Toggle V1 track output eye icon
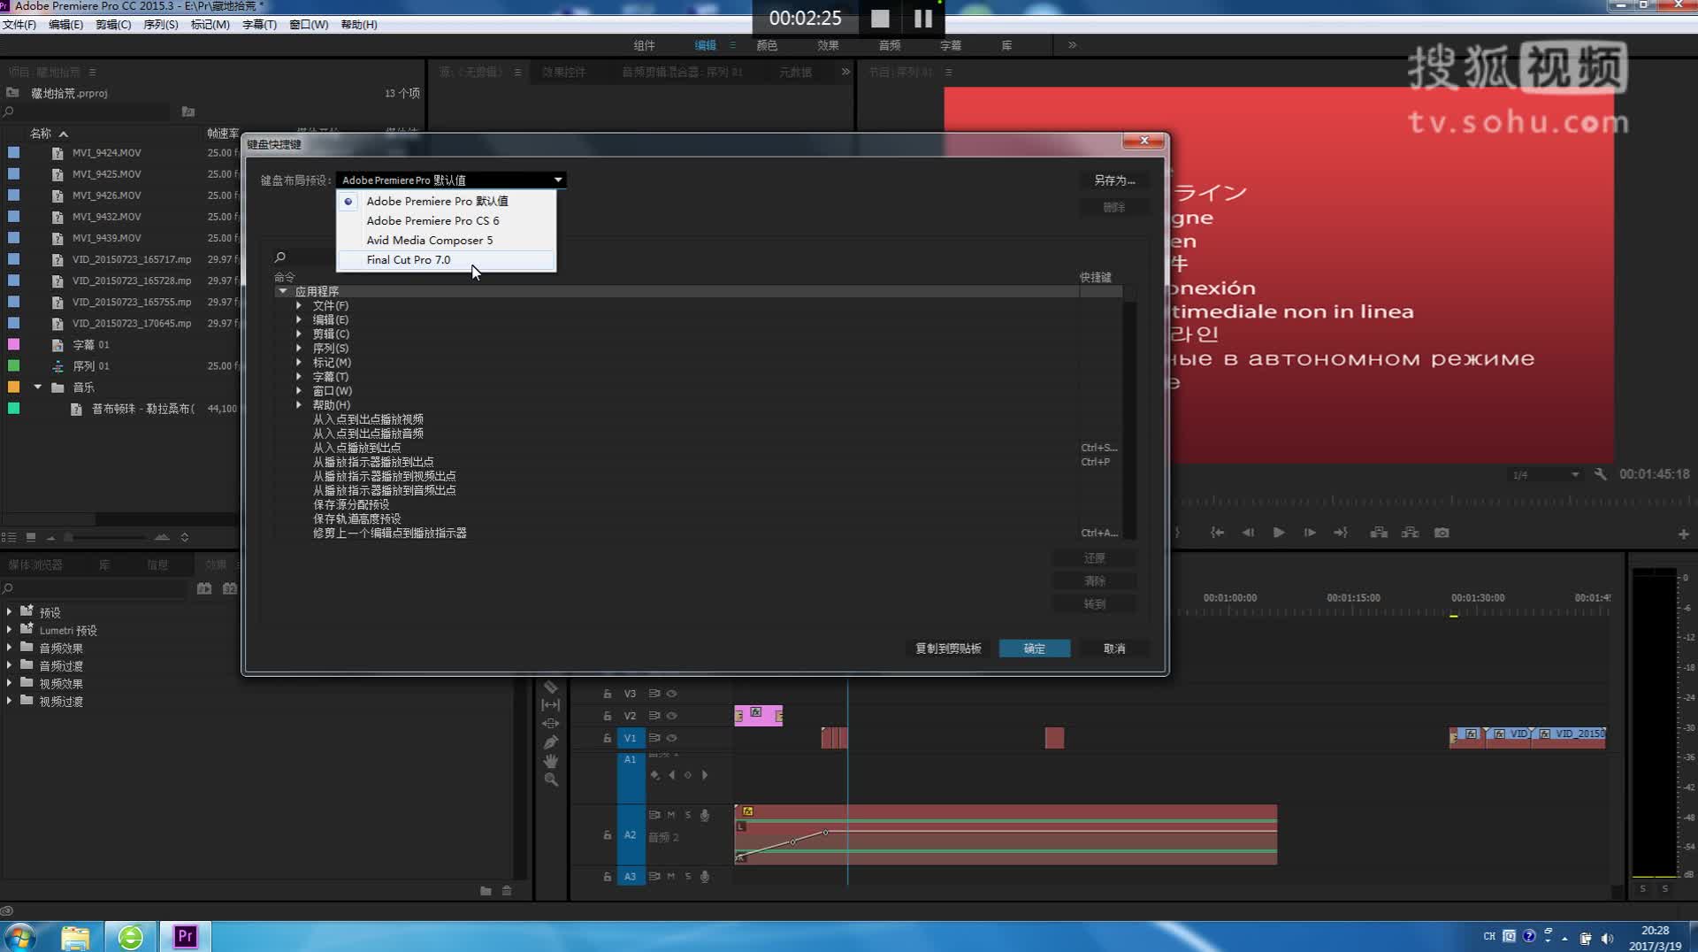 click(672, 738)
